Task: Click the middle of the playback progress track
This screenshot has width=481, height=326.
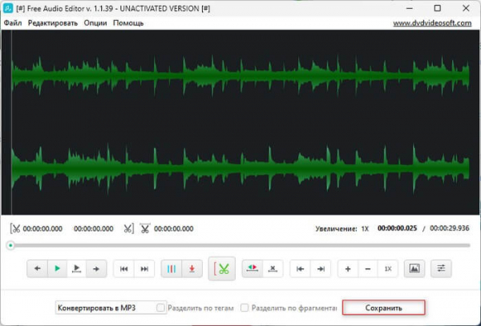Action: tap(239, 245)
